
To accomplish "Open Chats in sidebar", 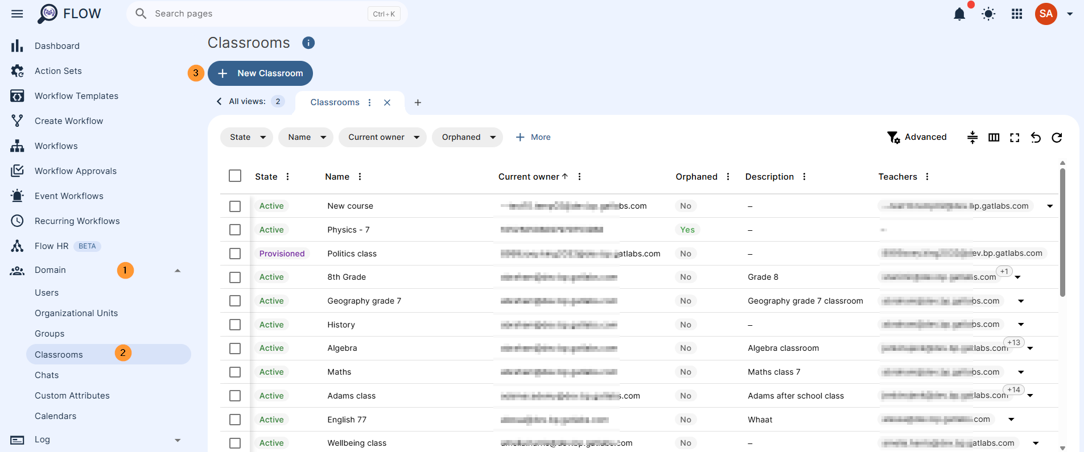I will tap(47, 375).
